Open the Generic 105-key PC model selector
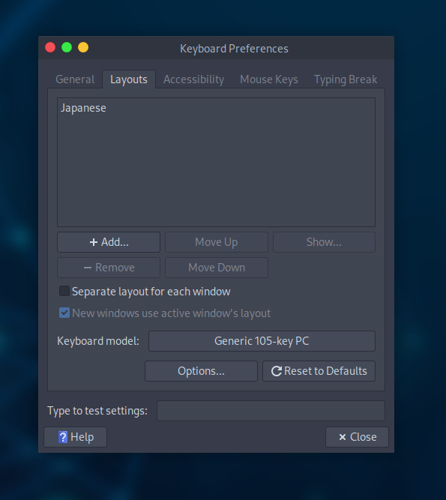This screenshot has height=500, width=446. click(x=262, y=341)
